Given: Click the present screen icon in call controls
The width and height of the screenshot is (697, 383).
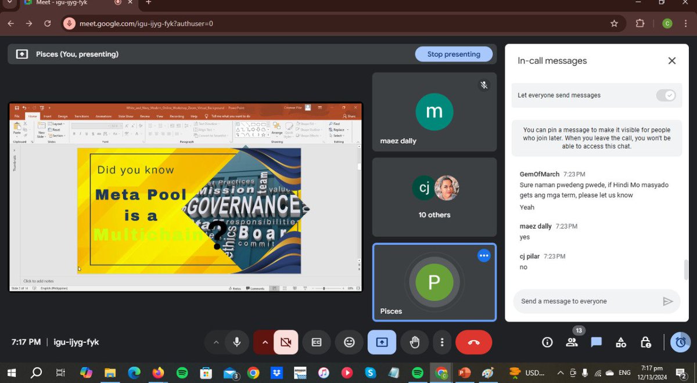Looking at the screenshot, I should coord(382,342).
